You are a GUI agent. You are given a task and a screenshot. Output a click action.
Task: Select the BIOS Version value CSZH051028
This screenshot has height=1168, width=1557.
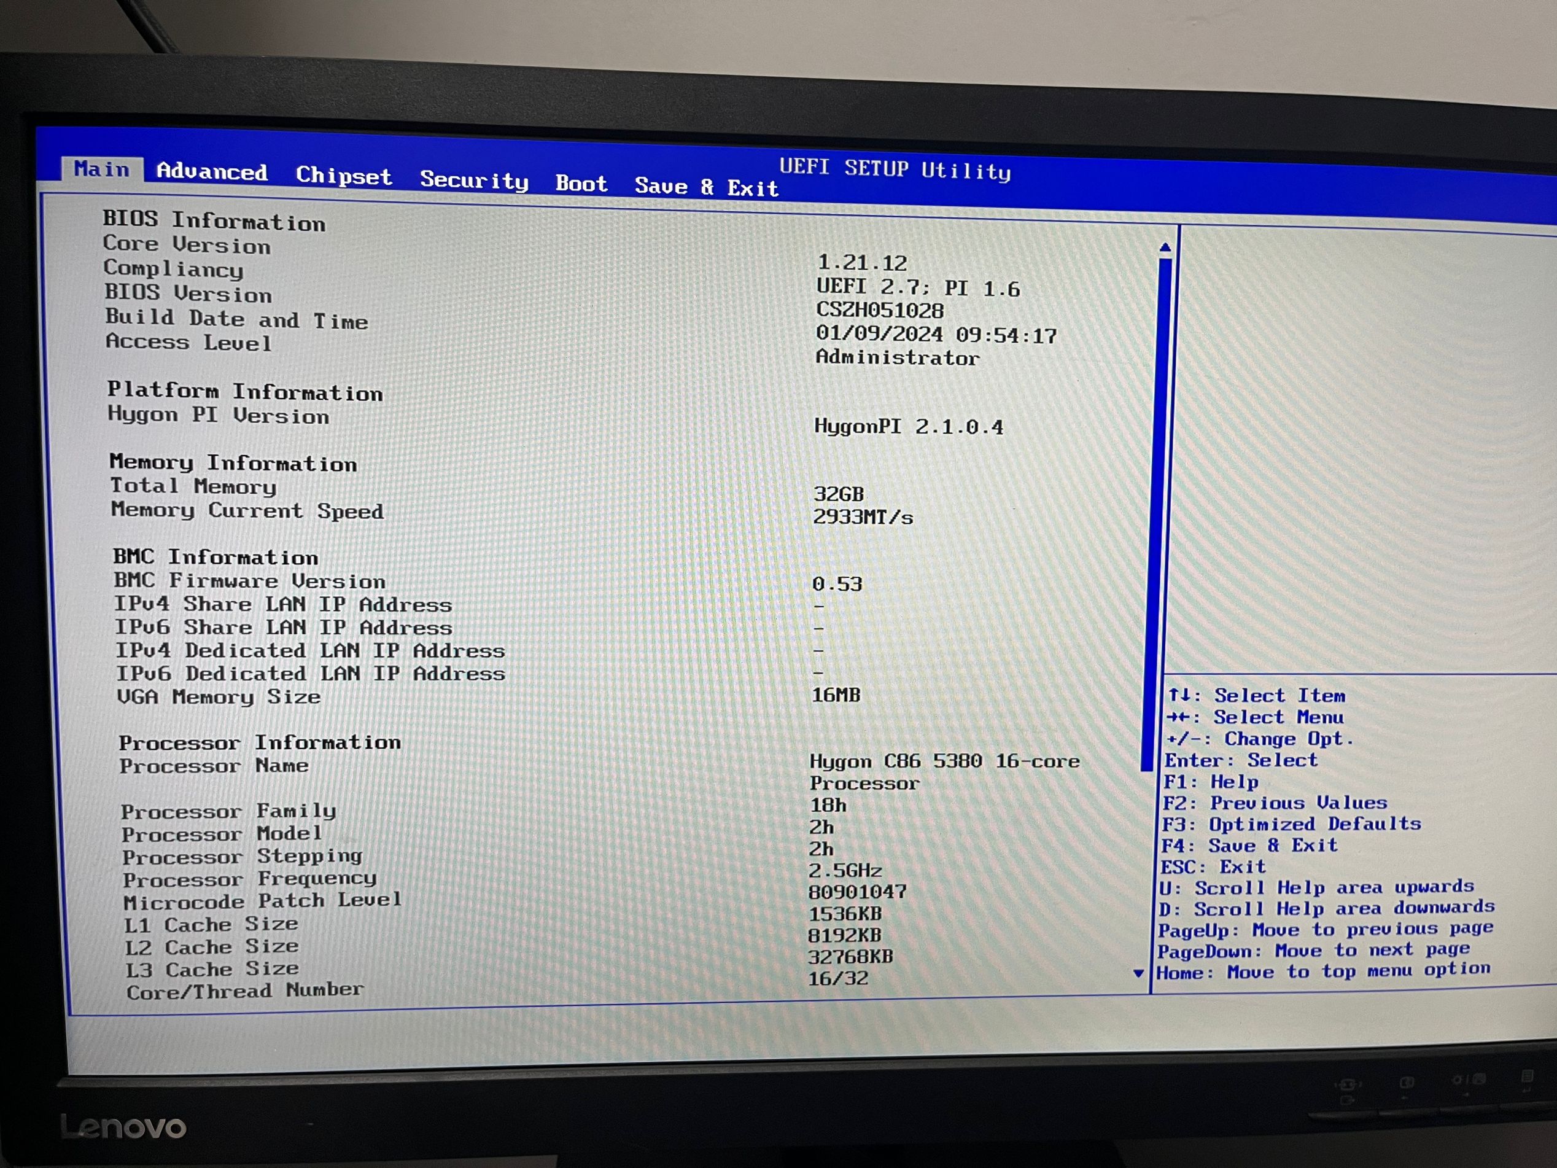coord(879,311)
